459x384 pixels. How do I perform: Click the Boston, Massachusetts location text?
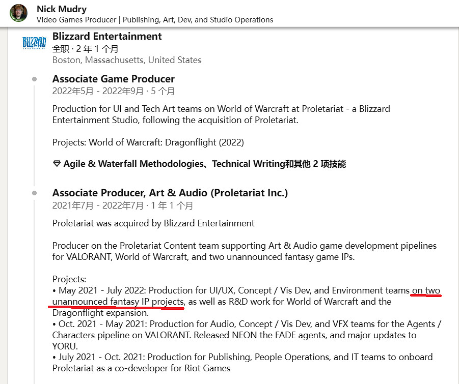click(126, 60)
